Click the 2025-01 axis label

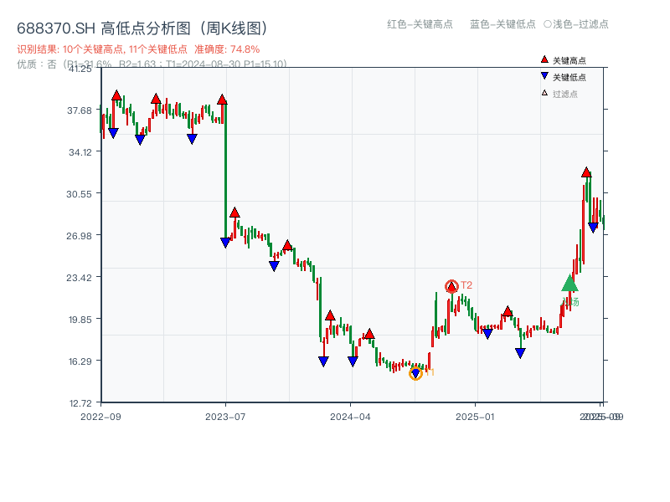click(475, 415)
